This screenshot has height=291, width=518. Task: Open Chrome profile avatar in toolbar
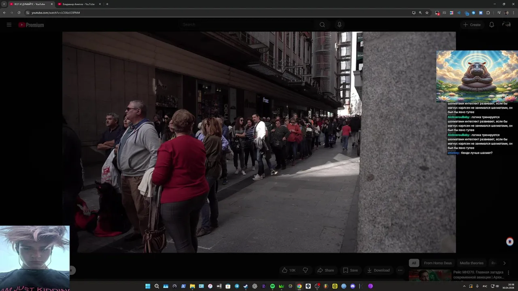click(506, 13)
